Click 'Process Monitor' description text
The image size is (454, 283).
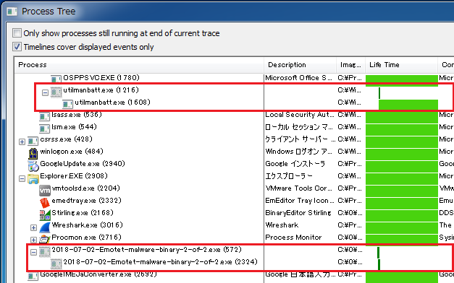[x=293, y=238]
